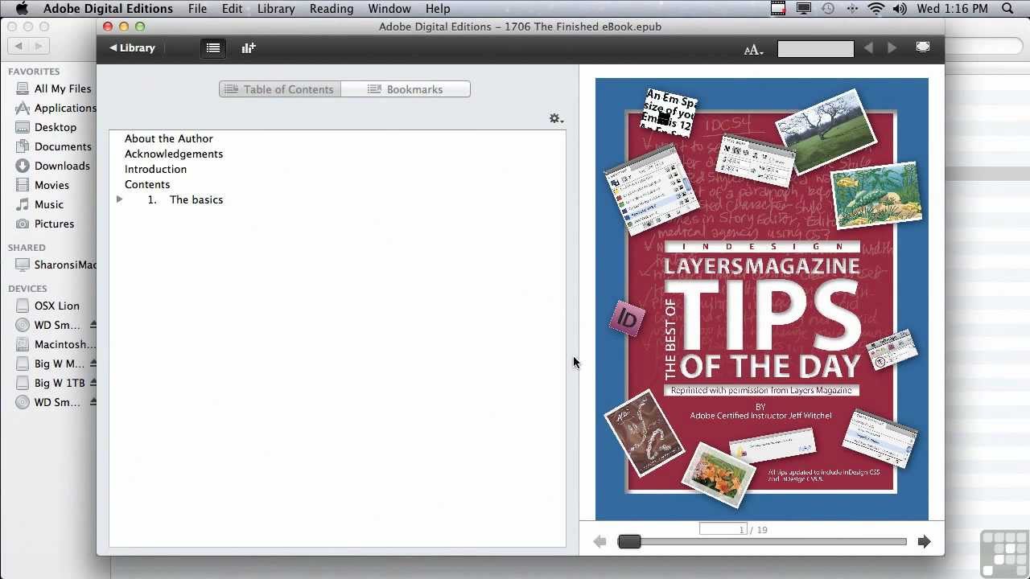Open Adobe Digital Editions menu

108,9
